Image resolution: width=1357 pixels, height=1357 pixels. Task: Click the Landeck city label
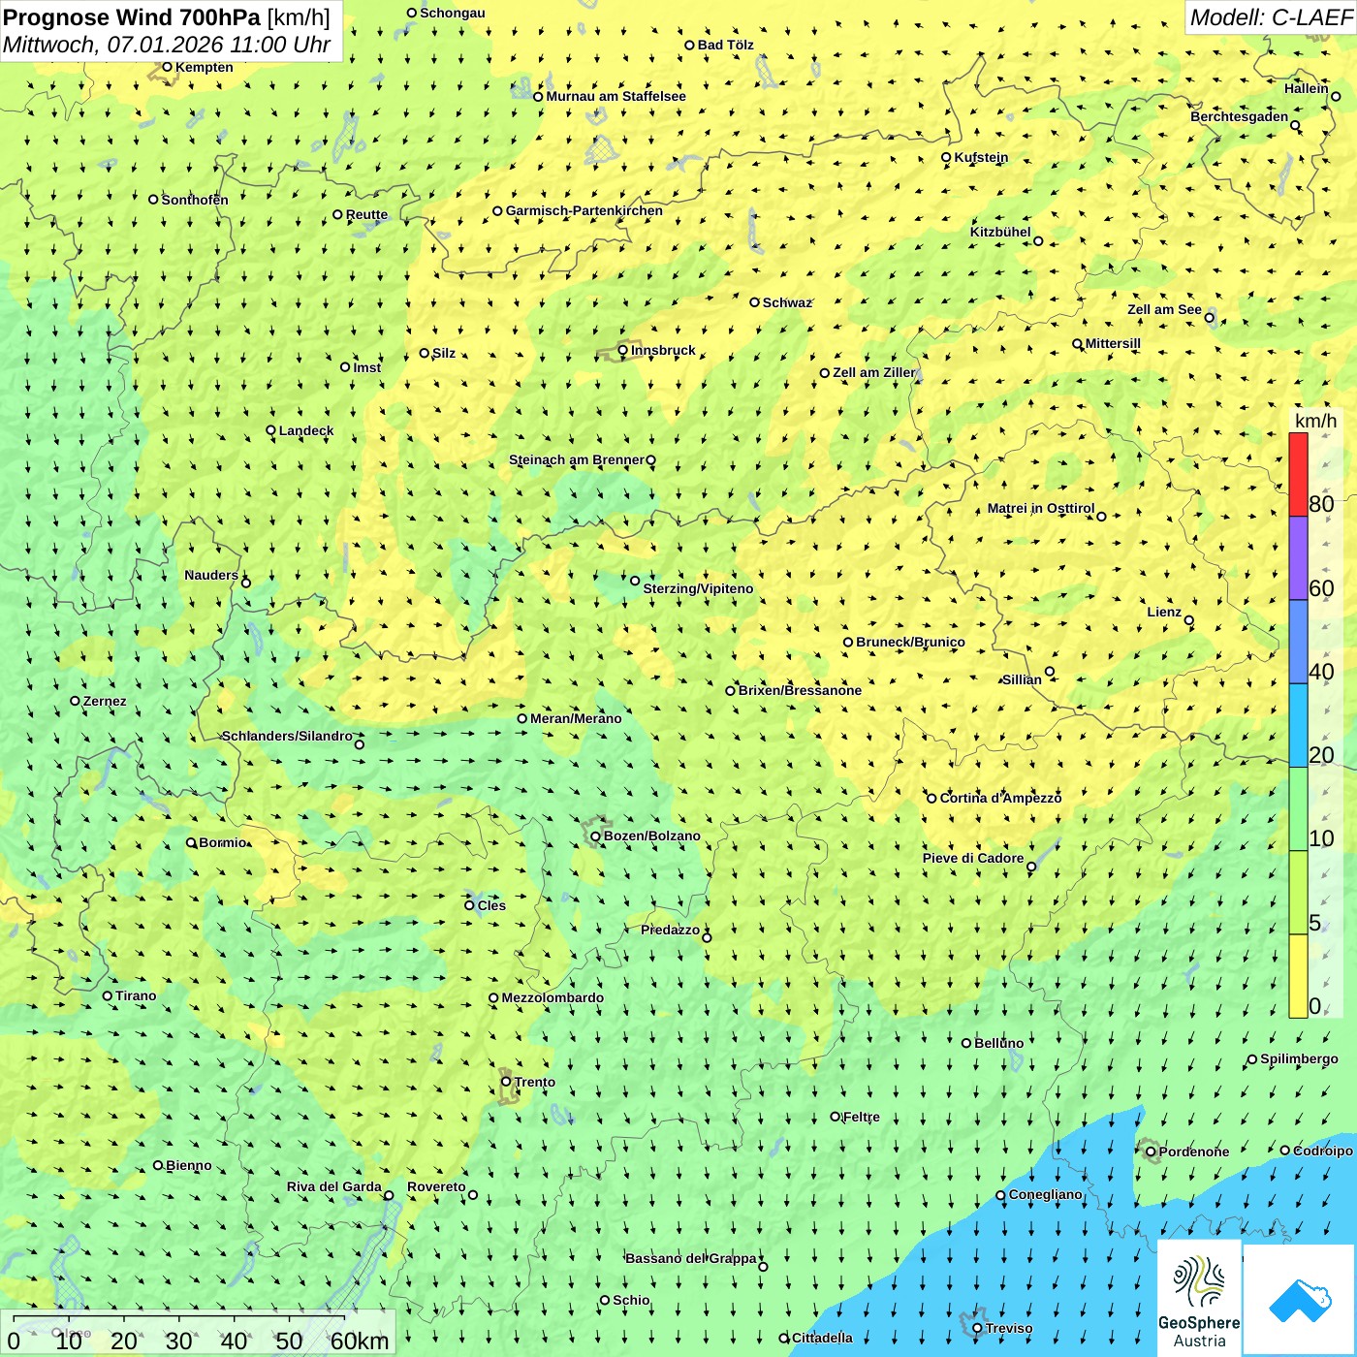(306, 430)
